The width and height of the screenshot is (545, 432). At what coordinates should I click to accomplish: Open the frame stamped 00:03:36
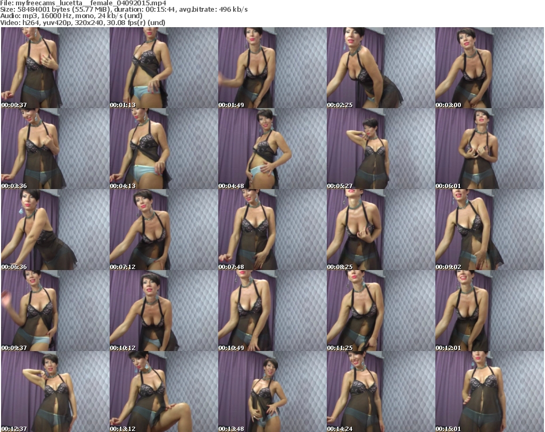[x=55, y=149]
